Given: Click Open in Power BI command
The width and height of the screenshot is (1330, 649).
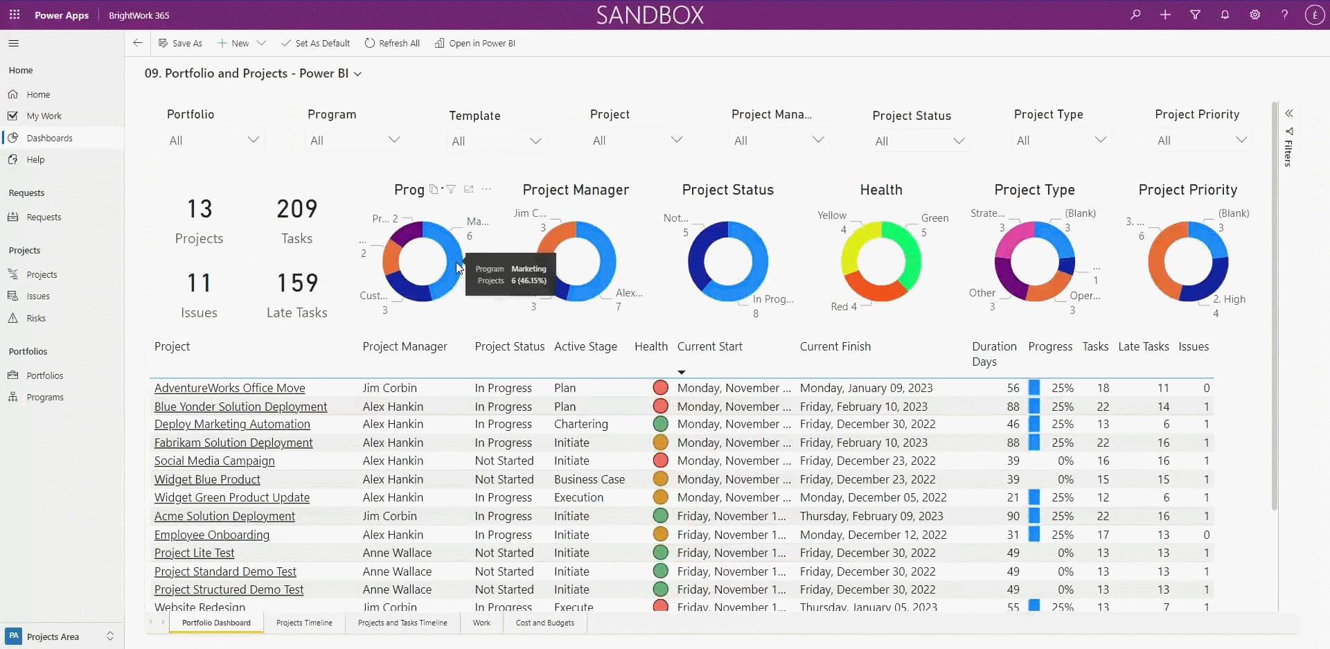Looking at the screenshot, I should [x=475, y=43].
